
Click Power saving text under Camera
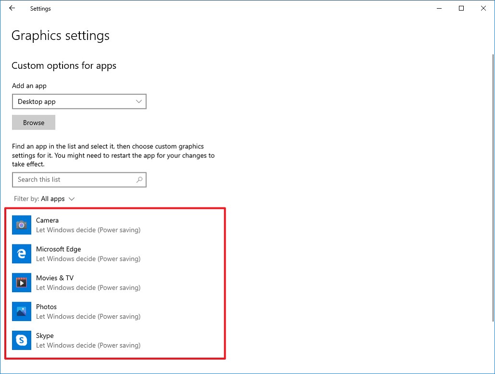tap(119, 230)
